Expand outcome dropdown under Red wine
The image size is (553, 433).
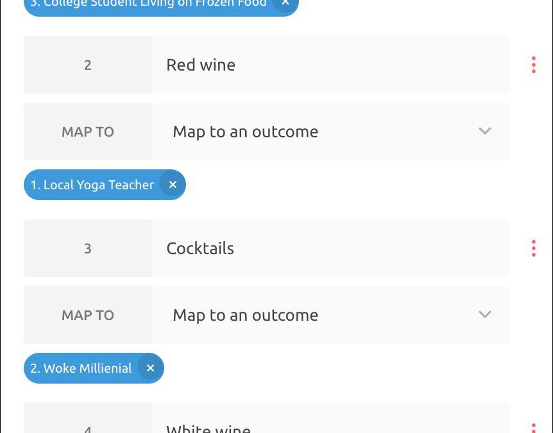click(x=330, y=132)
